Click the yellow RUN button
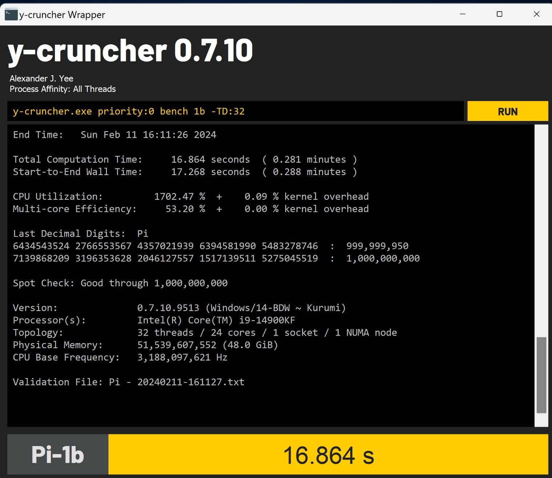The image size is (552, 478). pyautogui.click(x=508, y=111)
